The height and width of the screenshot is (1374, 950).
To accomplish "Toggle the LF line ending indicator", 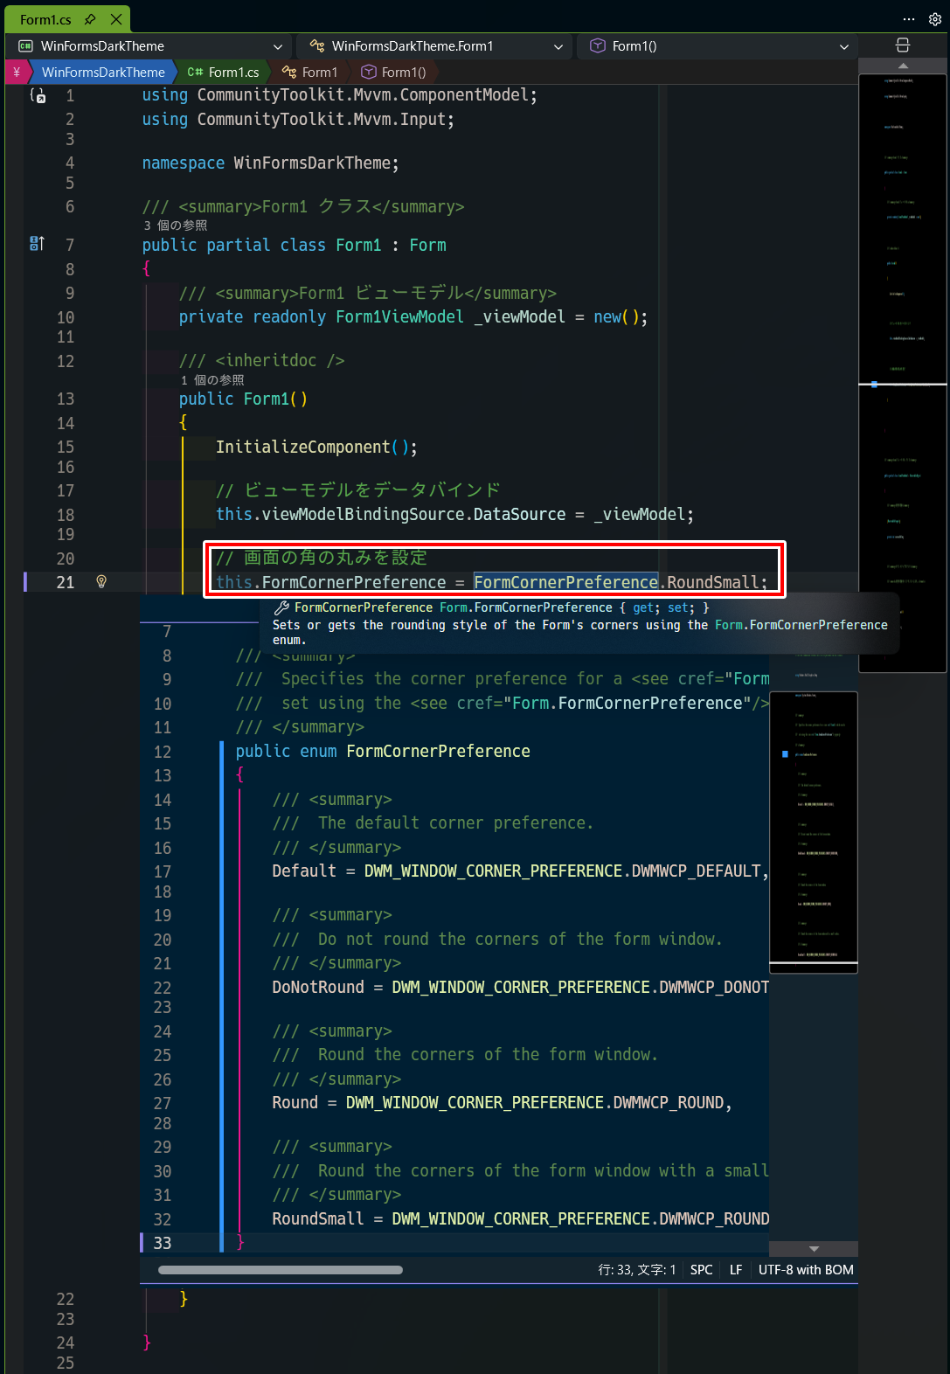I will point(736,1270).
